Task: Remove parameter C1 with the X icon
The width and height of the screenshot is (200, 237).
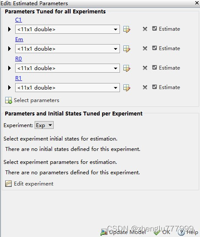Action: point(145,29)
